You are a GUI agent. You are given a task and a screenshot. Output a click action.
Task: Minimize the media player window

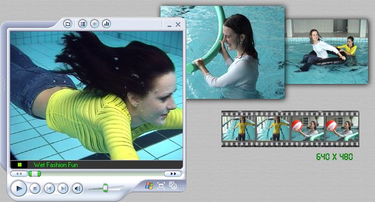169,25
